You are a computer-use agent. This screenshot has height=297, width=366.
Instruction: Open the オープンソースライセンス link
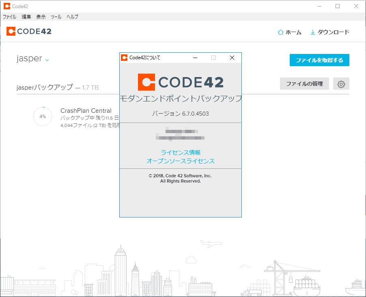(181, 161)
